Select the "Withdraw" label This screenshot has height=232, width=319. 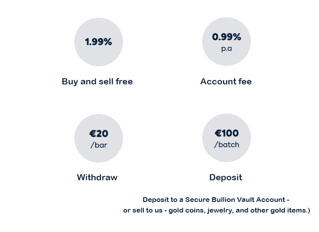point(97,177)
